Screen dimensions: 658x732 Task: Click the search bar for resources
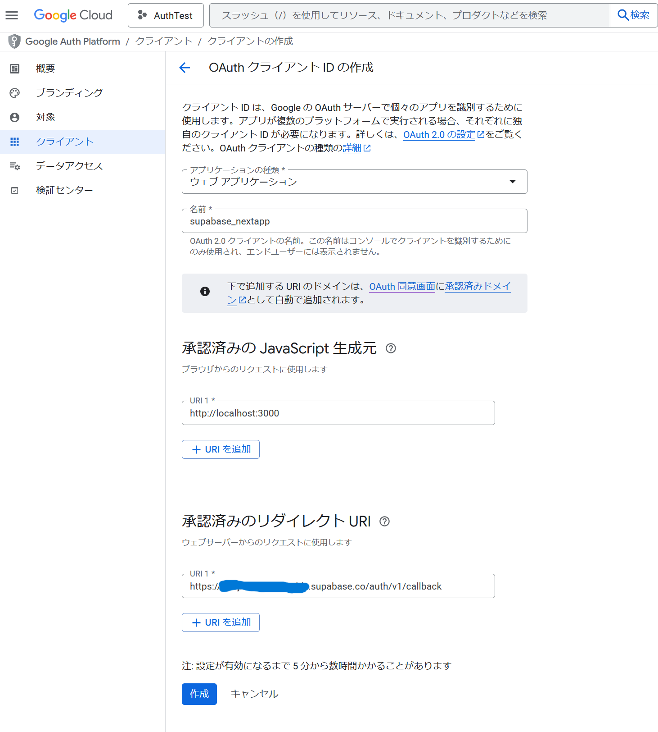410,15
